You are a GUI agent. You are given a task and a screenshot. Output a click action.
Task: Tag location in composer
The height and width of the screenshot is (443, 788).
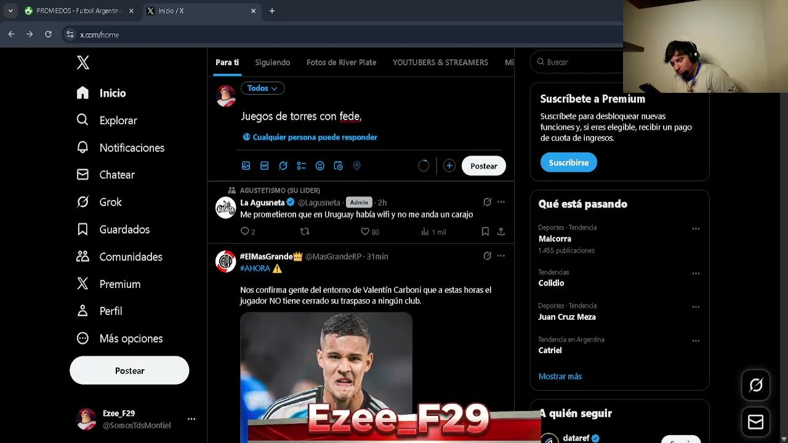(x=356, y=166)
